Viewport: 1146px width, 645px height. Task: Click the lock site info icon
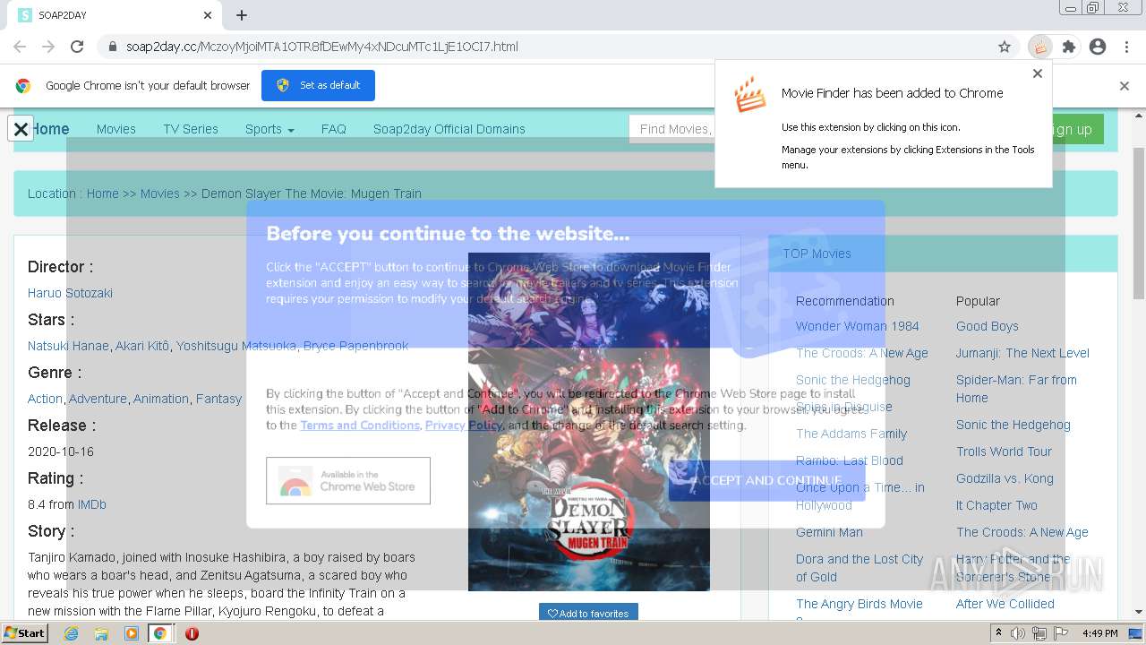coord(112,47)
